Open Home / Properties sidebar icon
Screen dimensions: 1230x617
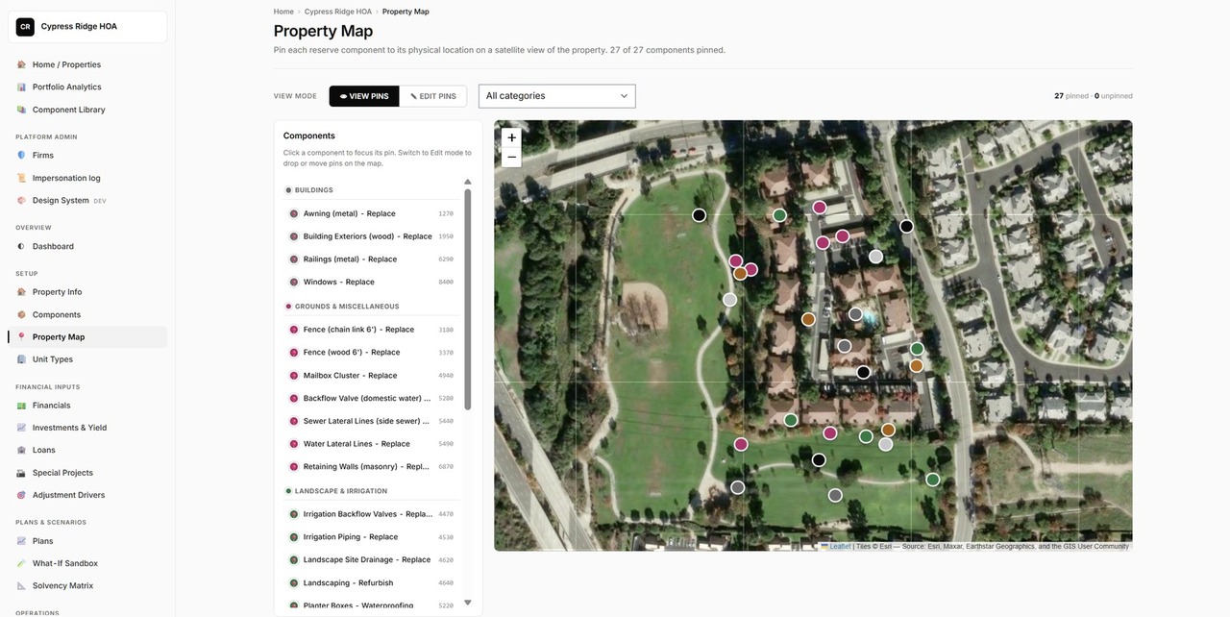(x=21, y=64)
